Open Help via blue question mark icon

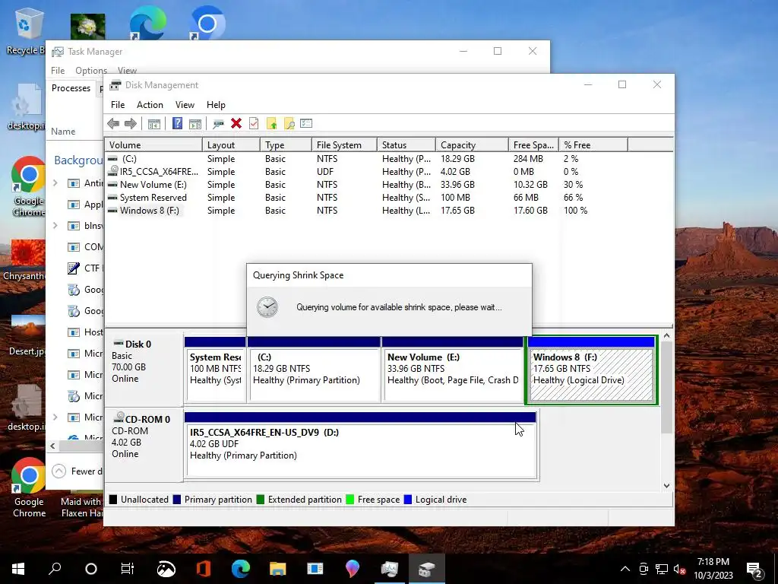(x=177, y=124)
